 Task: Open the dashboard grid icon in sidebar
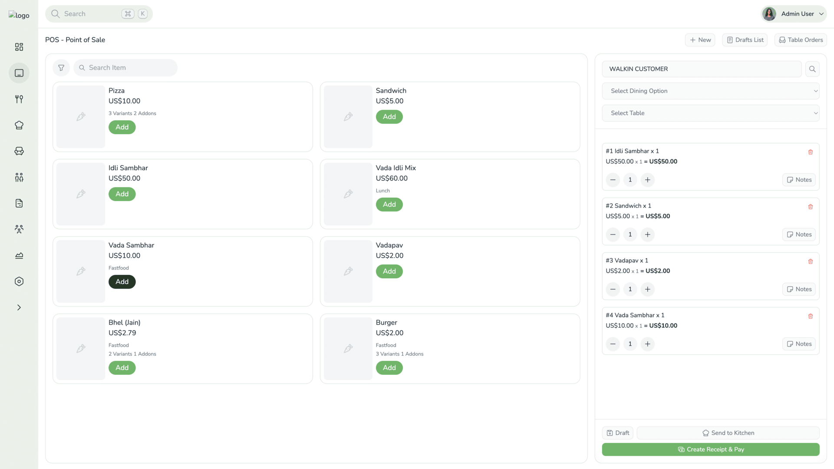point(19,47)
